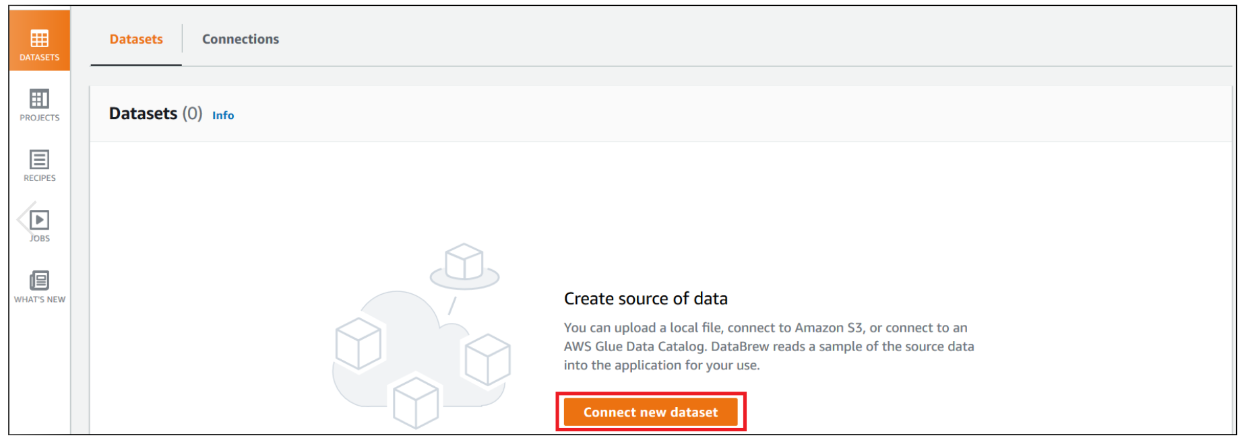Click the JOBS text label in sidebar
1244x442 pixels.
point(40,238)
